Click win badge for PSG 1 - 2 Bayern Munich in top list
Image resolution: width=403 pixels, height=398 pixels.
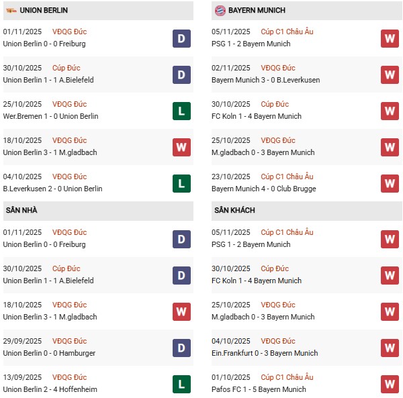point(390,38)
